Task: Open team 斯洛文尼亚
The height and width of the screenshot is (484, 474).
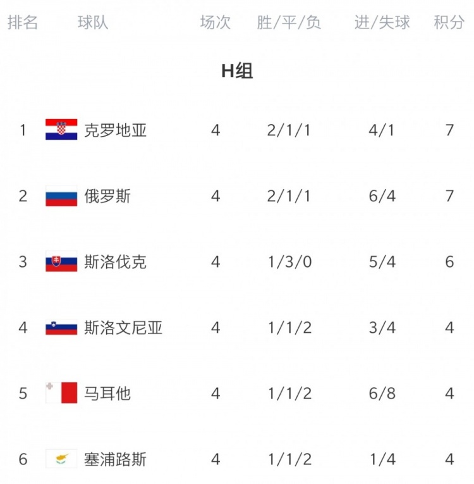Action: coord(123,328)
